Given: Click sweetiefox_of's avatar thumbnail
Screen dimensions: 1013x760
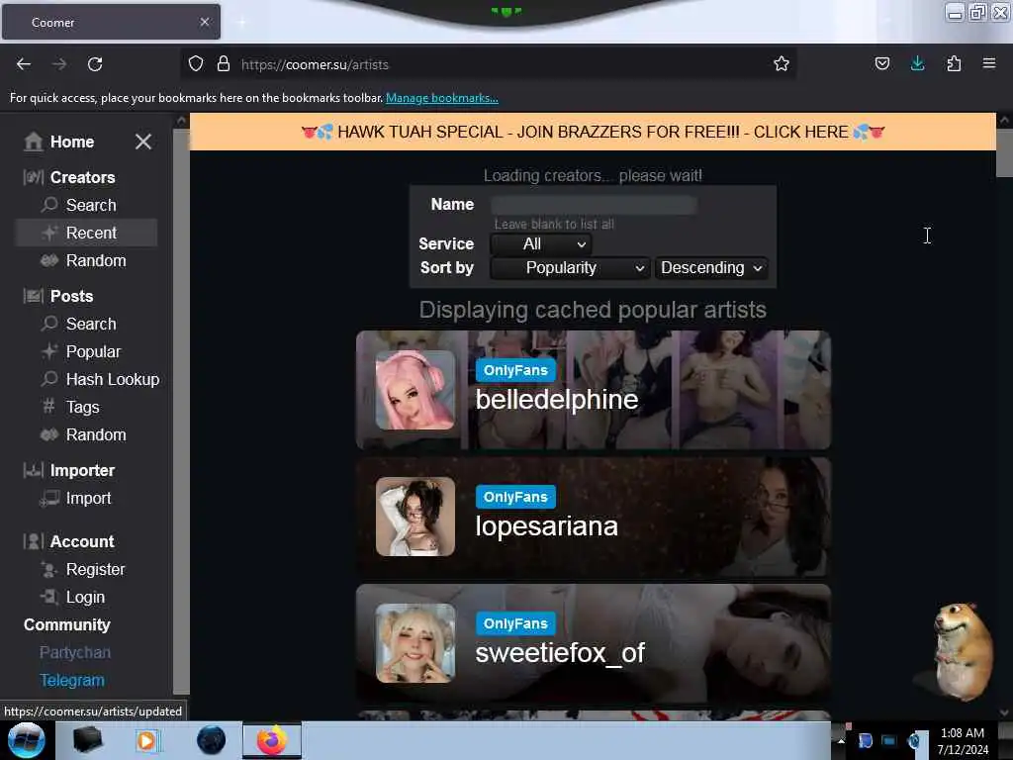Looking at the screenshot, I should [415, 643].
